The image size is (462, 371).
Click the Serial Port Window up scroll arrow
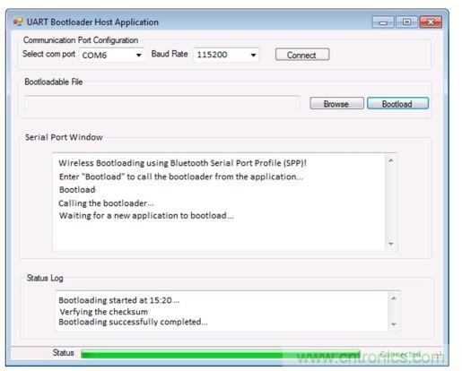pyautogui.click(x=390, y=160)
